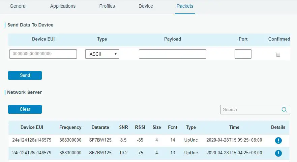297x162 pixels.
Task: Click the SNR column header
Action: coord(123,127)
